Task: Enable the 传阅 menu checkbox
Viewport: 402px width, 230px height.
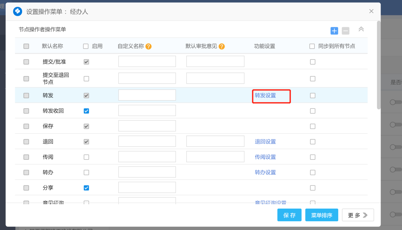Action: pos(86,157)
